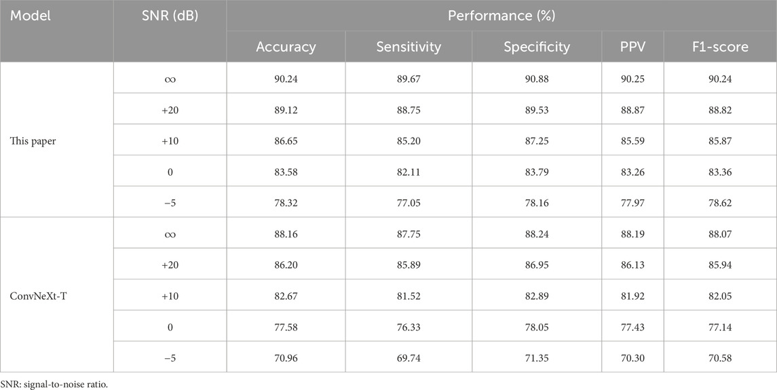This screenshot has width=777, height=390.
Task: Click the F1-score column header
Action: click(720, 47)
